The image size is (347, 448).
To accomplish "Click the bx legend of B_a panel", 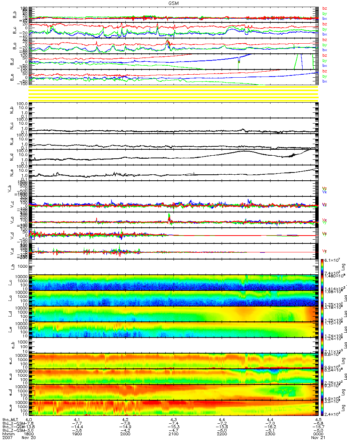I will tap(325, 50).
